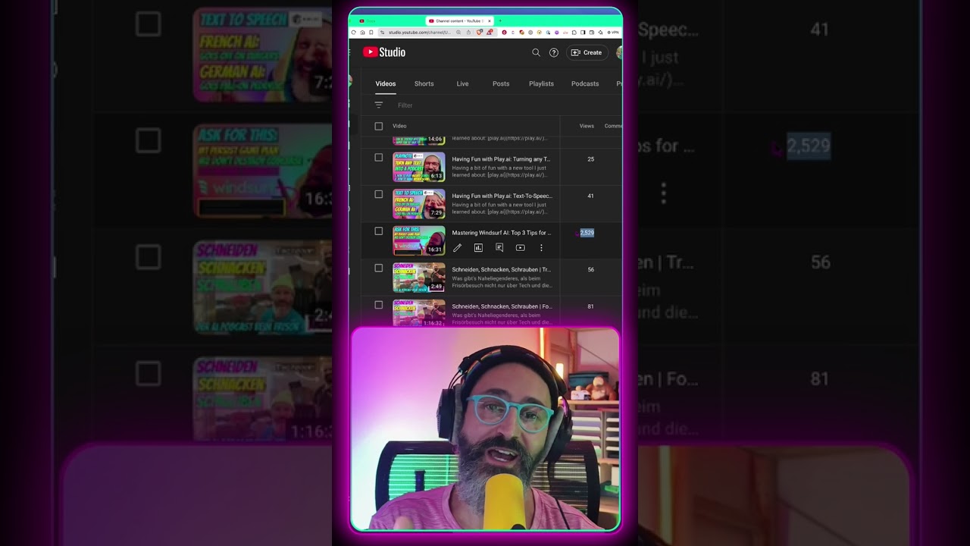
Task: Open the filter list icon
Action: 379,105
